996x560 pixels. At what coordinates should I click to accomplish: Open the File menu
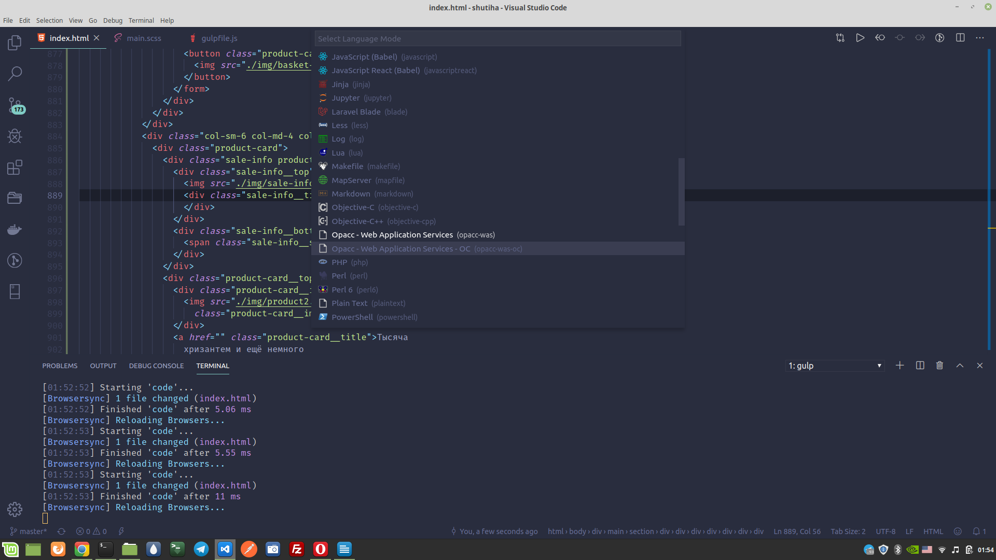(x=8, y=21)
